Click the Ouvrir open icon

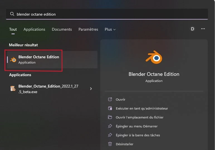click(x=110, y=99)
